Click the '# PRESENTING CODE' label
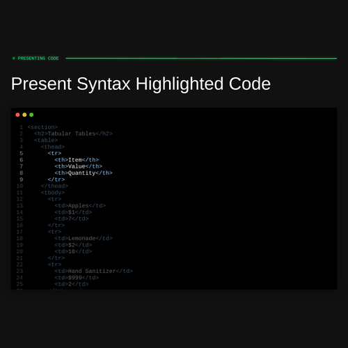 35,58
